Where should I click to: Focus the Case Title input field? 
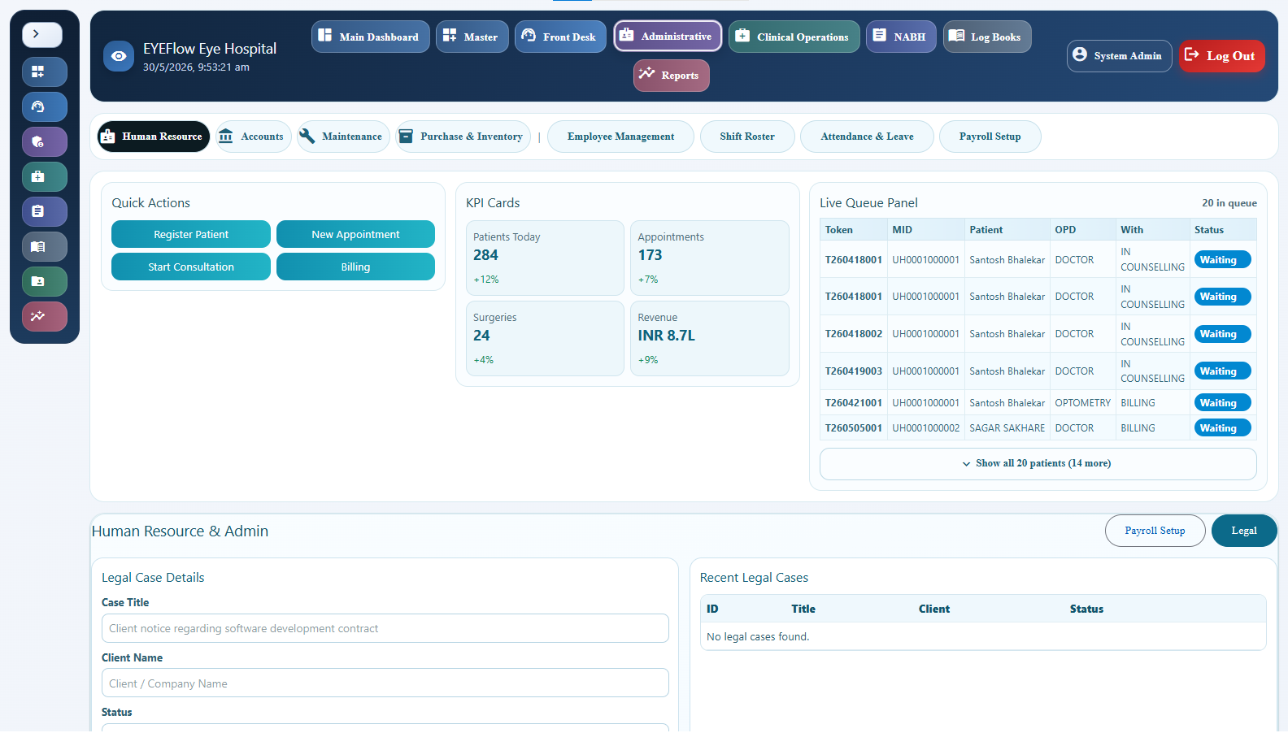click(385, 628)
